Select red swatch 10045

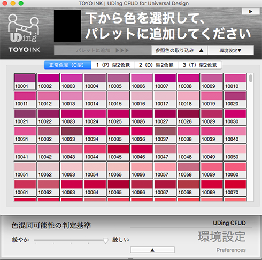pos(118,152)
